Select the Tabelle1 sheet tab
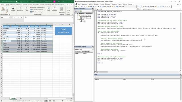The width and height of the screenshot is (182, 102). pyautogui.click(x=13, y=98)
